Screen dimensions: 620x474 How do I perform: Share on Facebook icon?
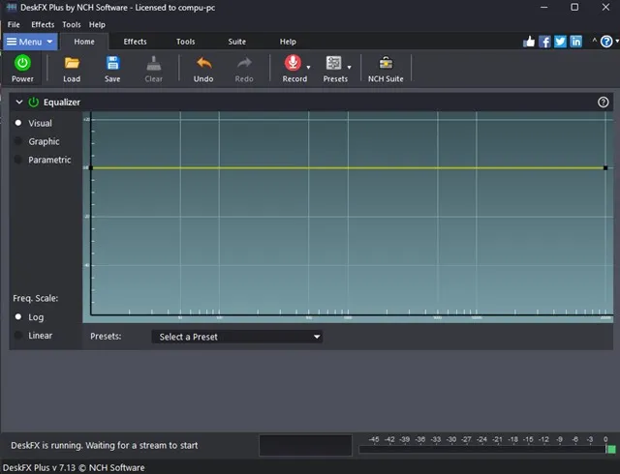(x=544, y=42)
